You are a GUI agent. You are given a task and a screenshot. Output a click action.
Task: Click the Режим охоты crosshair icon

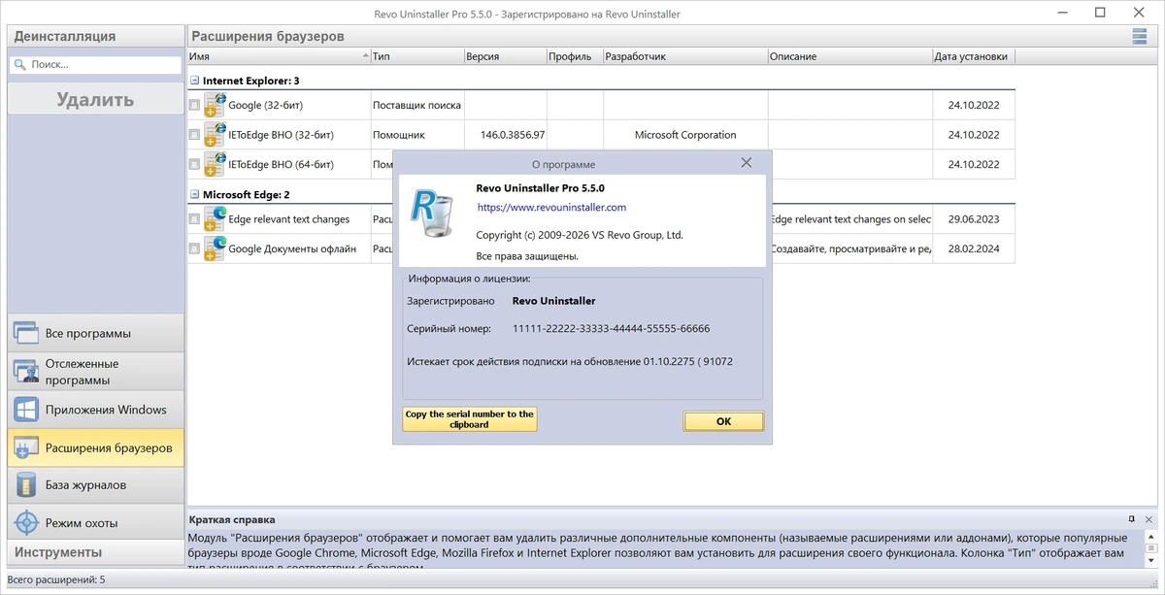[25, 522]
